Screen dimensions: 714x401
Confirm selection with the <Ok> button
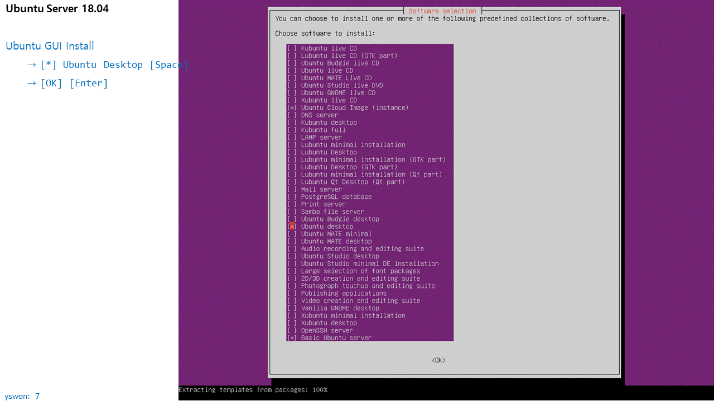click(x=438, y=360)
